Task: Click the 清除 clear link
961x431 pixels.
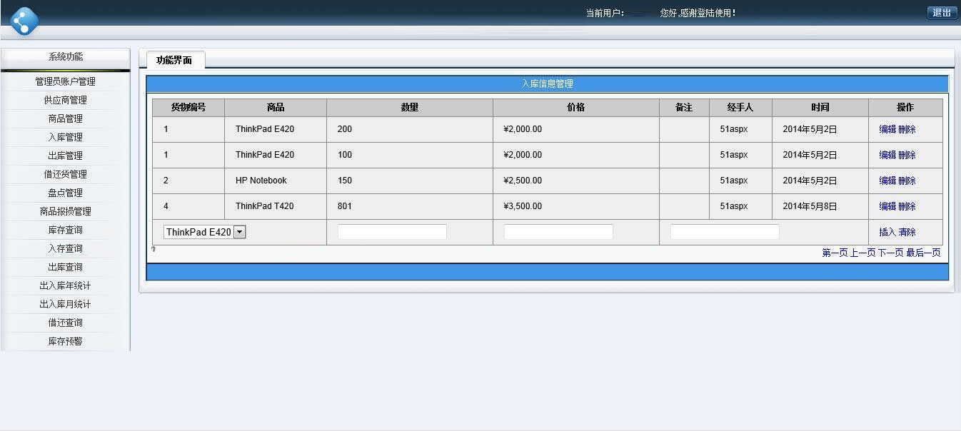Action: coord(907,232)
